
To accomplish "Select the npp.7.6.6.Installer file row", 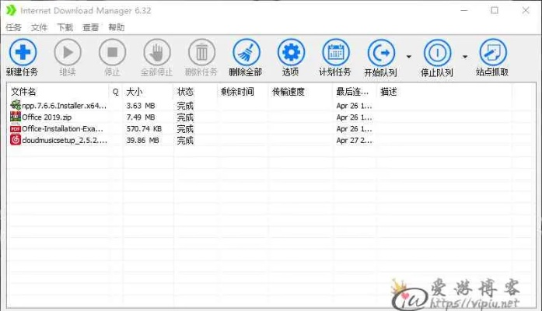I will 62,105.
